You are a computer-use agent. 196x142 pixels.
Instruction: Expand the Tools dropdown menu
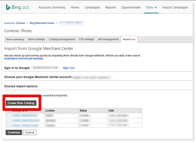pos(151,7)
